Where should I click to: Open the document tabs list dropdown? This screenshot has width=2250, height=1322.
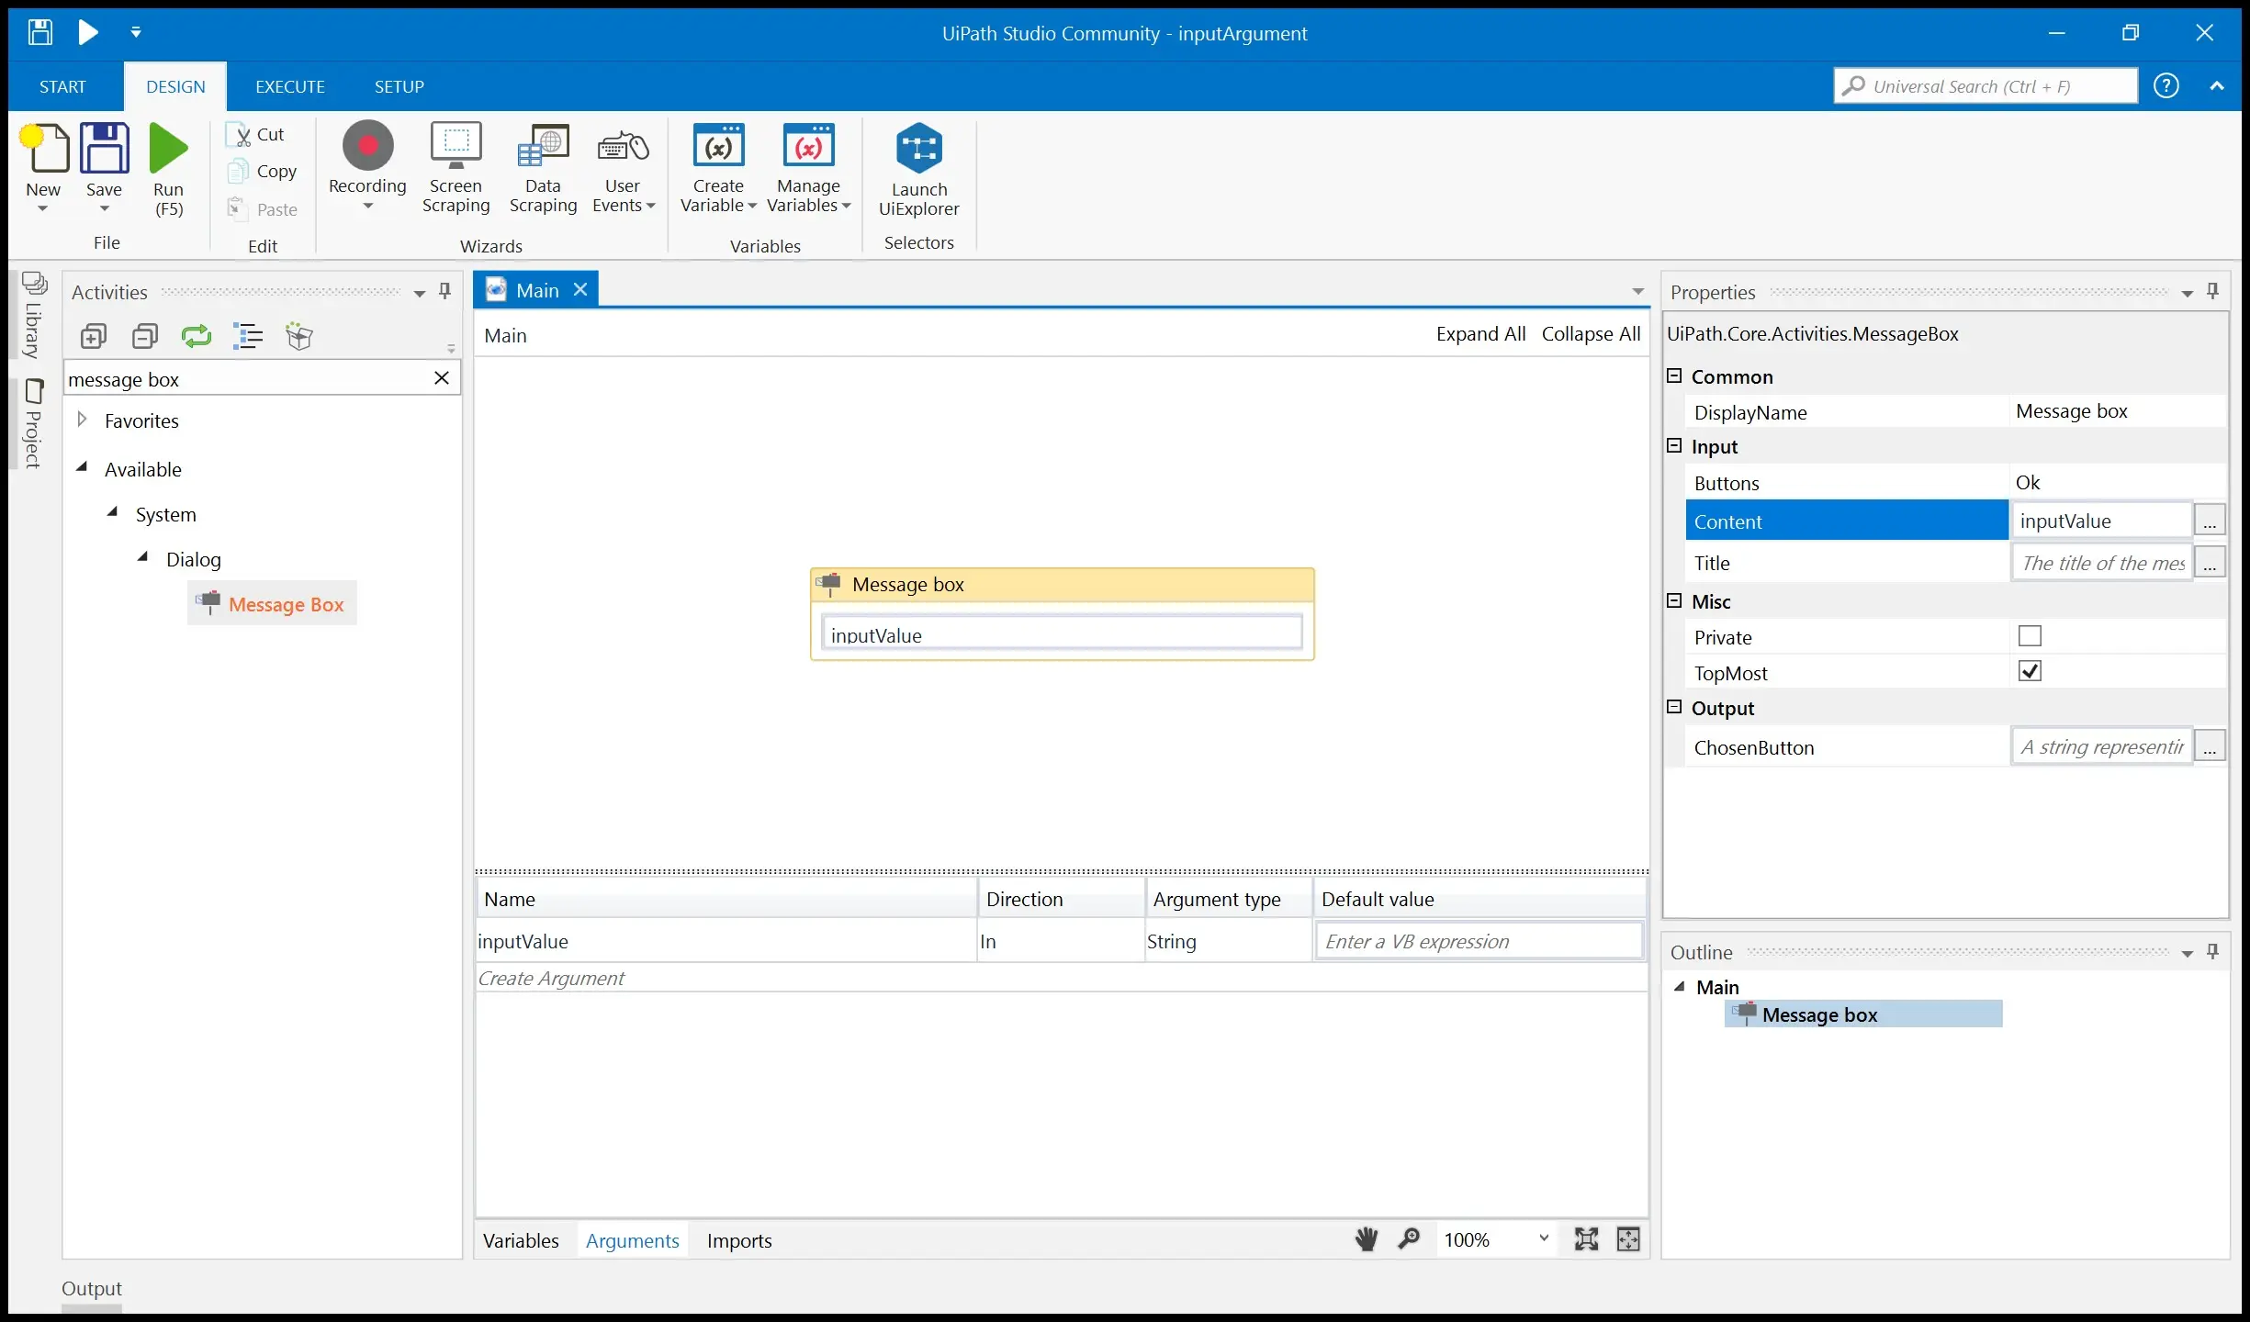[1637, 292]
